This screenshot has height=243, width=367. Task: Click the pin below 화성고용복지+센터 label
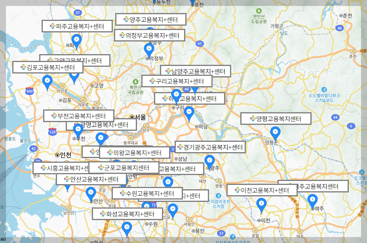click(x=127, y=229)
